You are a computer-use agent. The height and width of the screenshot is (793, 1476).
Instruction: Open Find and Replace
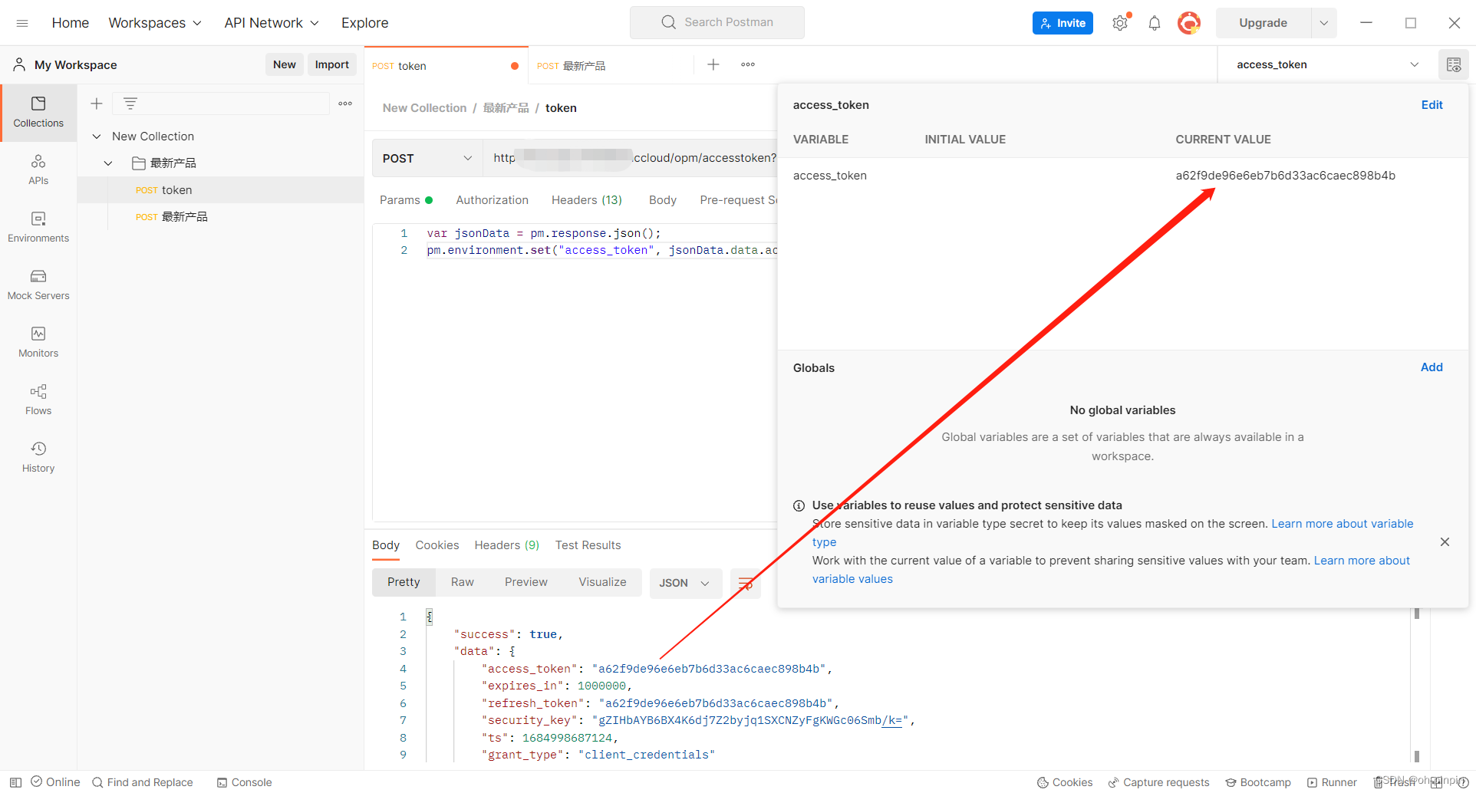coord(143,782)
